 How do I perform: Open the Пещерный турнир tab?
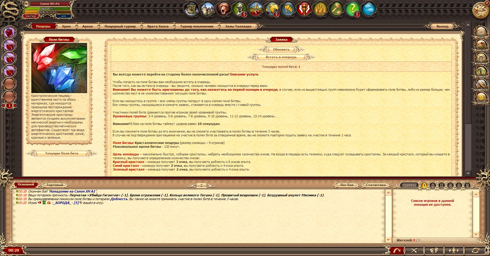[120, 26]
